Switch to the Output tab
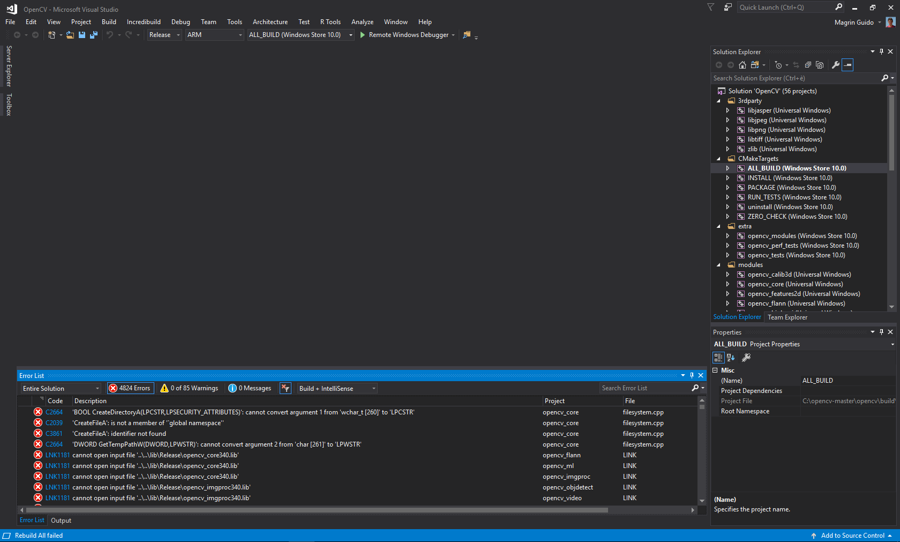Viewport: 900px width, 542px height. click(x=61, y=521)
